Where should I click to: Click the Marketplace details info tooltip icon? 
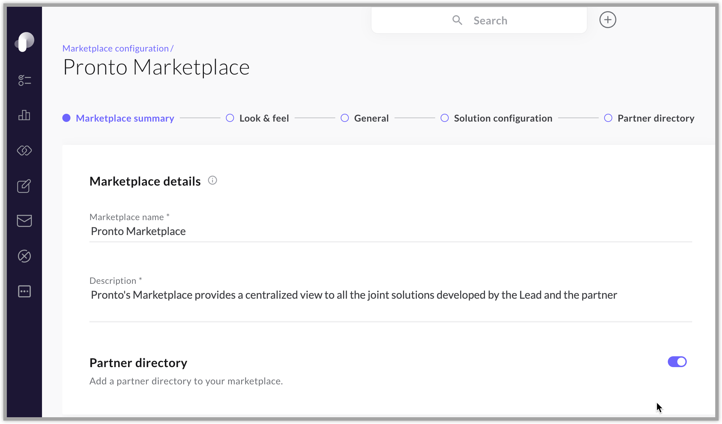click(x=213, y=180)
